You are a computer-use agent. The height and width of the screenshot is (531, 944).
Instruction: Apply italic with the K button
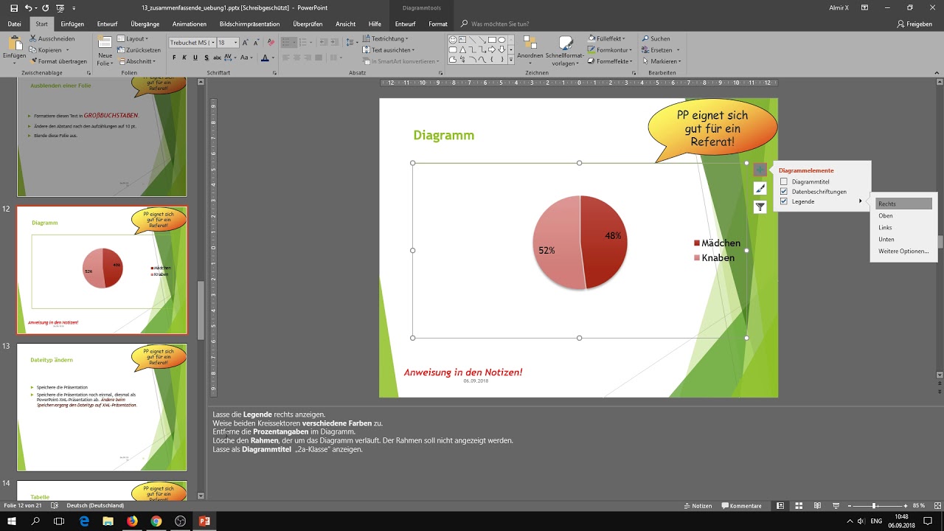pos(185,58)
